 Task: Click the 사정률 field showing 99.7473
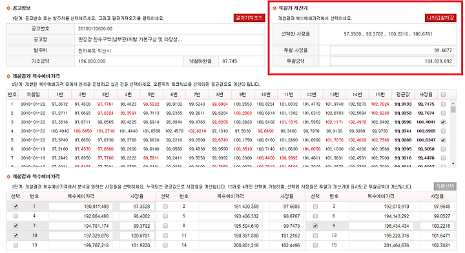coord(287,226)
